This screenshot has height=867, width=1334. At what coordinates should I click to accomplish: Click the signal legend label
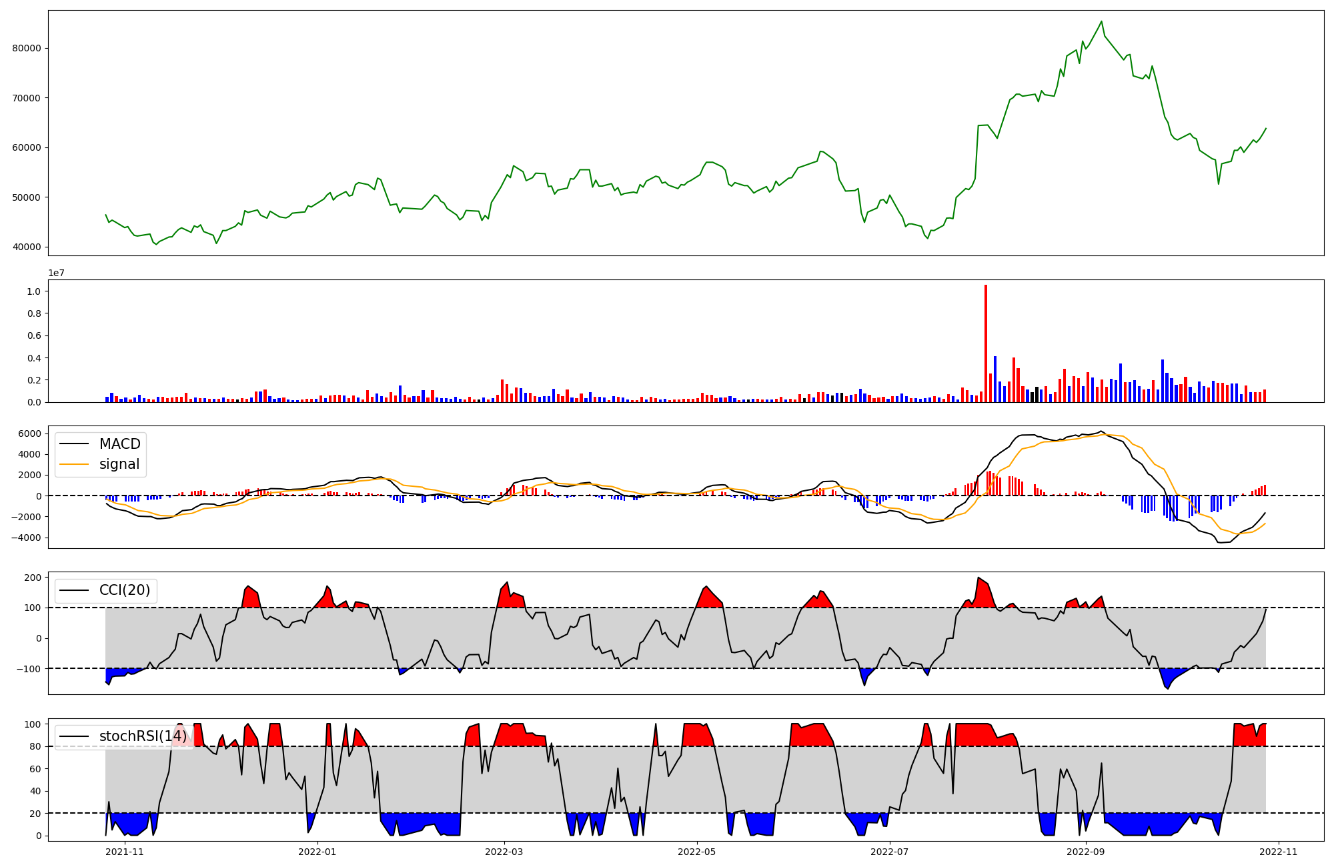119,464
